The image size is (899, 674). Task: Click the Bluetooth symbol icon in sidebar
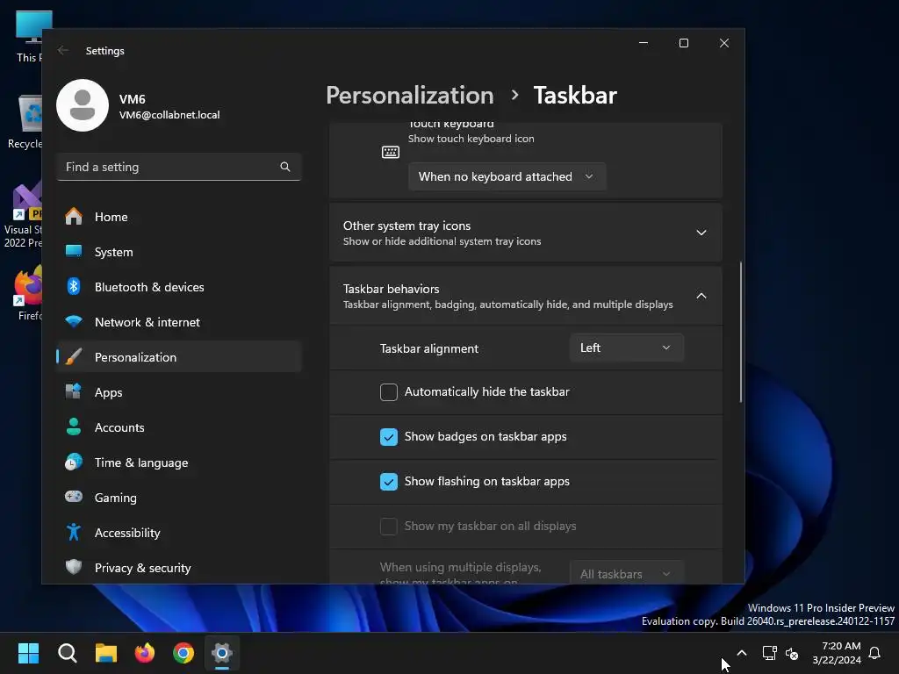(74, 287)
